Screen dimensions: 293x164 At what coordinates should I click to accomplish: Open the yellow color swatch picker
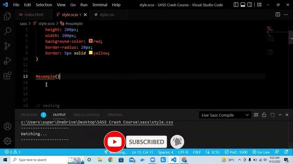91,53
